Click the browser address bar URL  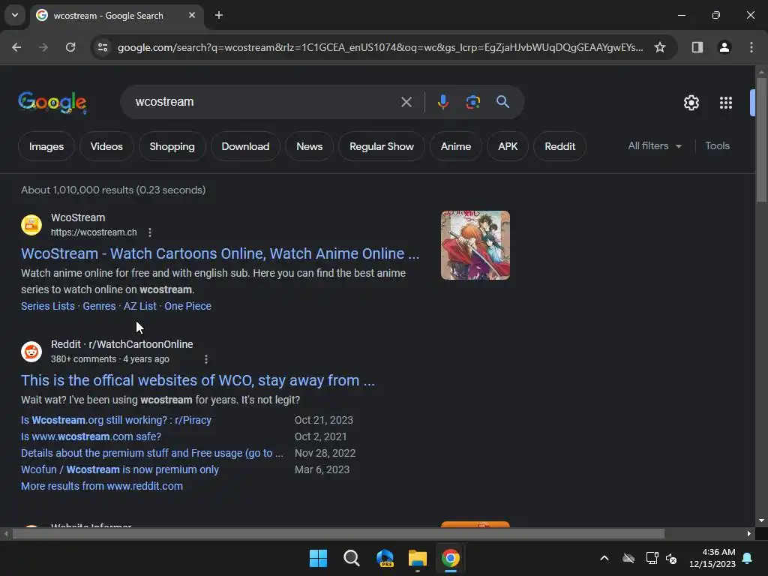[x=380, y=47]
